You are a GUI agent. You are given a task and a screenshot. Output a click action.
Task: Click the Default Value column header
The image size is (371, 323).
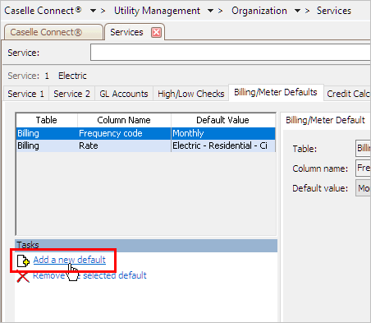[x=222, y=120]
